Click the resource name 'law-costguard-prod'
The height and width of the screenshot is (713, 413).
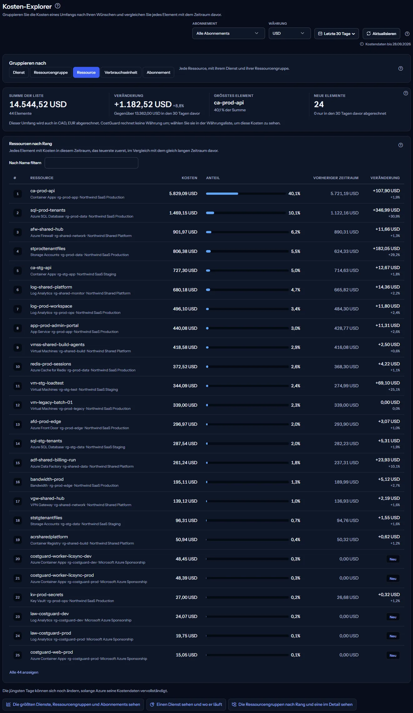[x=51, y=633]
